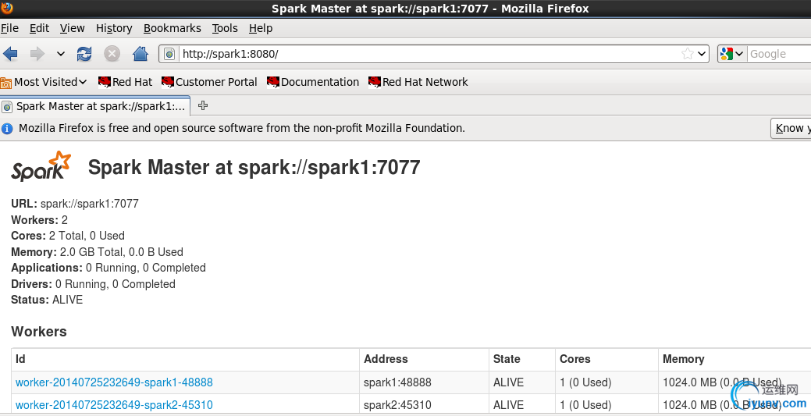
Task: Open the Customer Portal bookmark
Action: pos(209,82)
